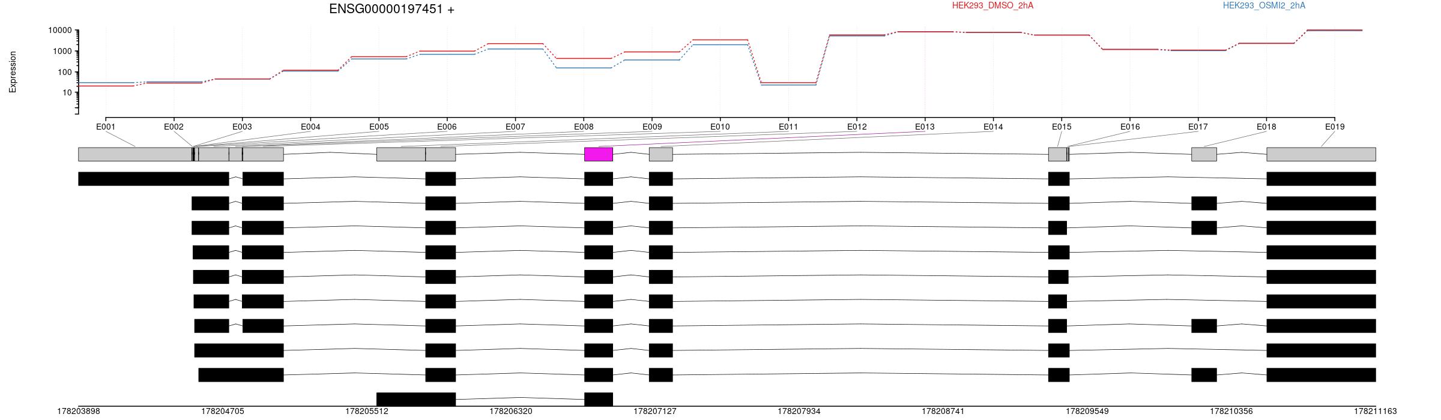Click genomic coordinate 178211163
This screenshot has width=1441, height=420.
(1376, 412)
